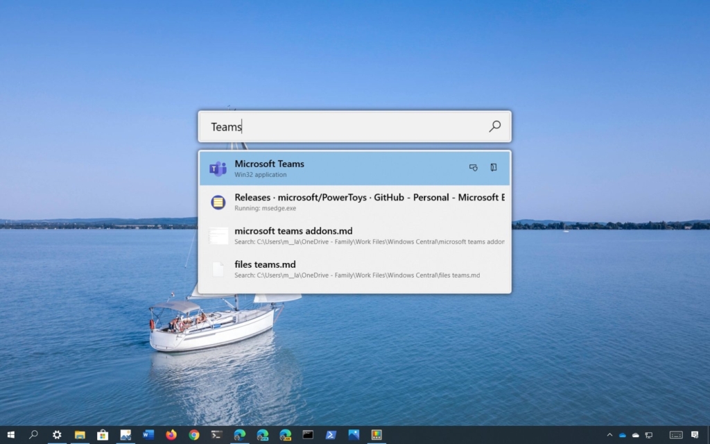710x444 pixels.
Task: Launch Firefox from the taskbar
Action: coord(171,435)
